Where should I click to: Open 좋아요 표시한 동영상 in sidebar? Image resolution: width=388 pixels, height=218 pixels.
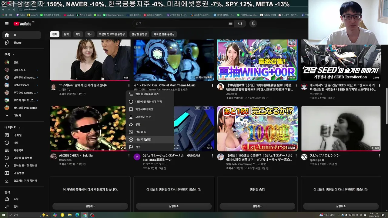(21, 166)
